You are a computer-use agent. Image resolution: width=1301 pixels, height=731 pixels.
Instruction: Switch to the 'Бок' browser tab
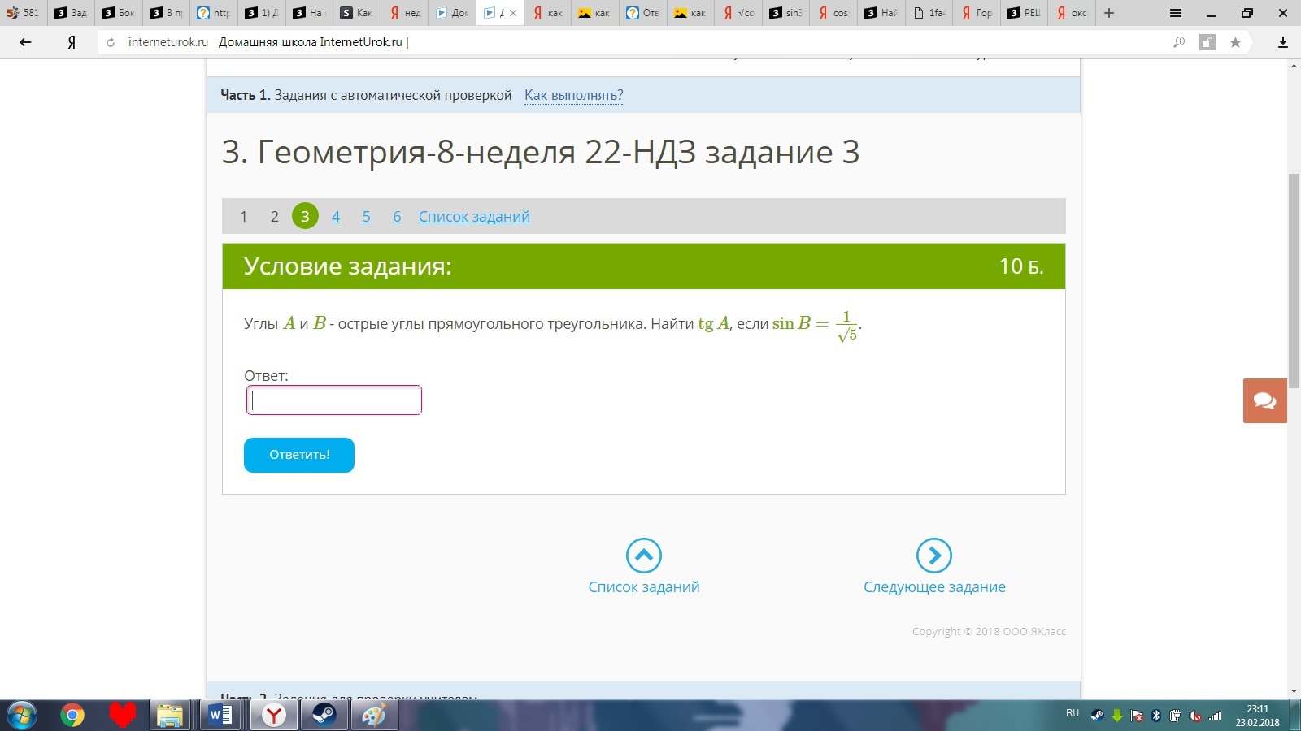[x=119, y=13]
